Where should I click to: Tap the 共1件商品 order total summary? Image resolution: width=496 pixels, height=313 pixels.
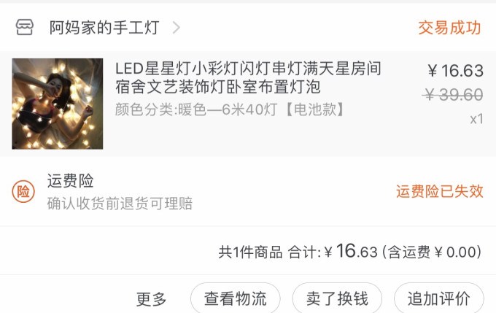pyautogui.click(x=250, y=252)
